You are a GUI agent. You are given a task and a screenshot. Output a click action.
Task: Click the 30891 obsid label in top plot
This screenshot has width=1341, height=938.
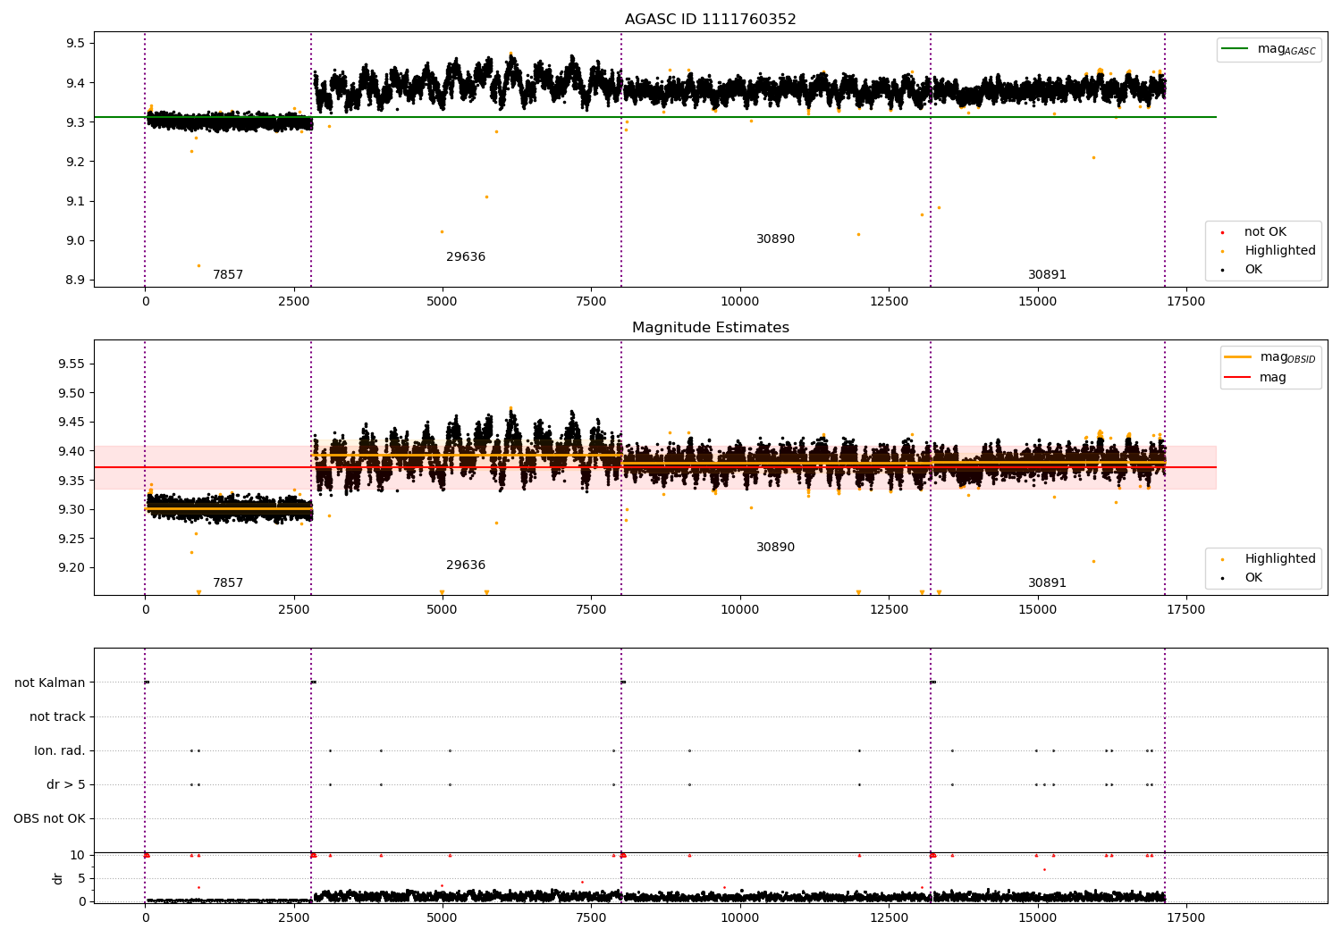[1047, 275]
